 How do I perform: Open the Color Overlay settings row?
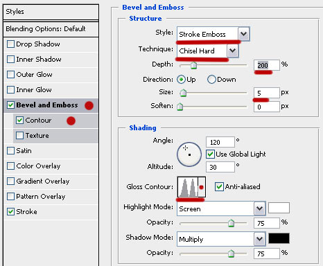pos(51,166)
